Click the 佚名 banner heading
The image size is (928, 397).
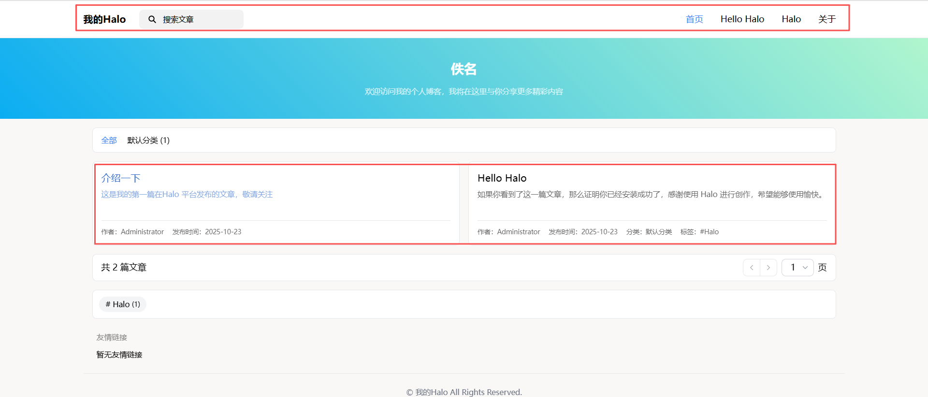pyautogui.click(x=464, y=70)
